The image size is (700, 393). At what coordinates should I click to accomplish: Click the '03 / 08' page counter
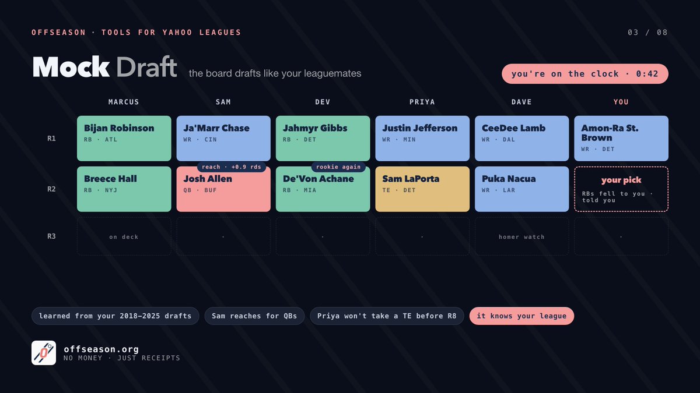(647, 33)
